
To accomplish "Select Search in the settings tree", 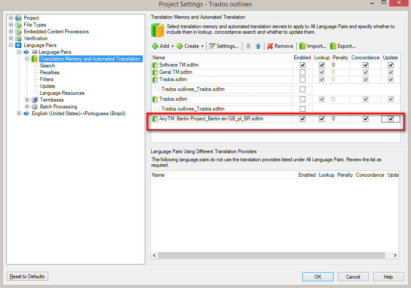I will pyautogui.click(x=47, y=66).
